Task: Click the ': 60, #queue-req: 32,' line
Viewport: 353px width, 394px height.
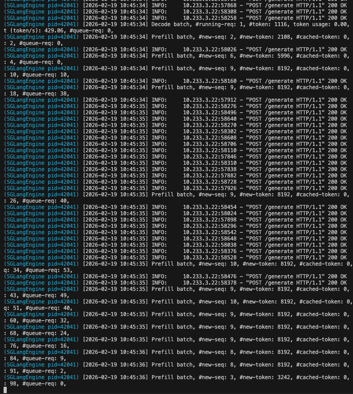Action: (36, 320)
